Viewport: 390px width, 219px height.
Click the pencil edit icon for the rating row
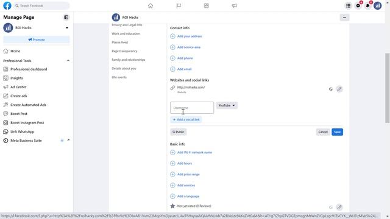tap(339, 207)
